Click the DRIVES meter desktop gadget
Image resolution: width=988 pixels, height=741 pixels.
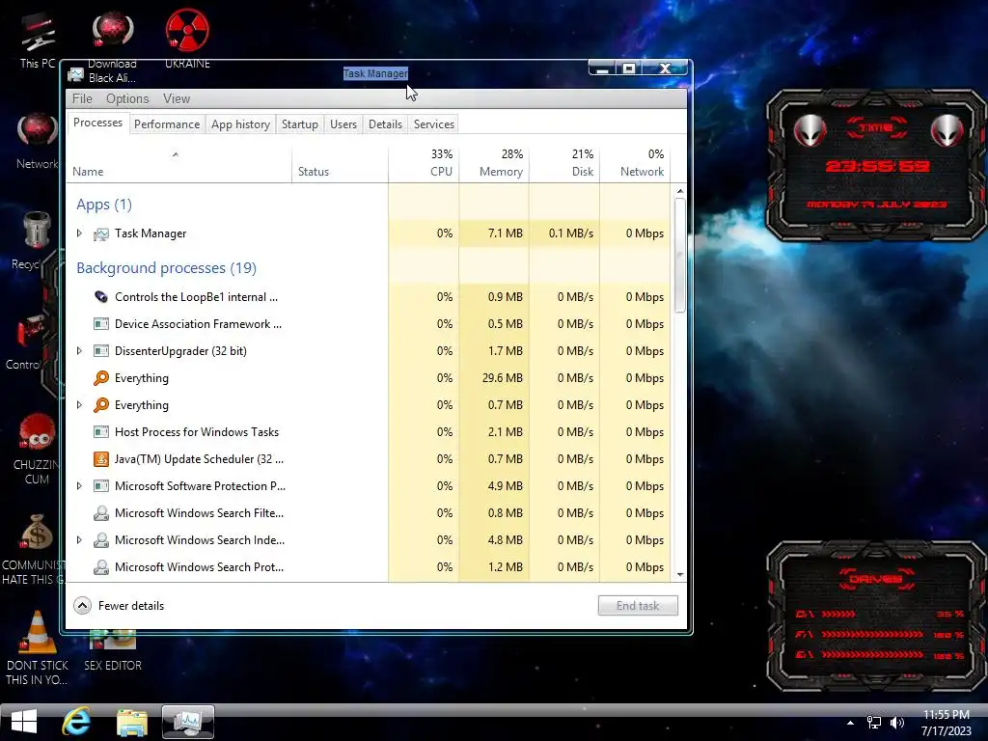tap(876, 617)
